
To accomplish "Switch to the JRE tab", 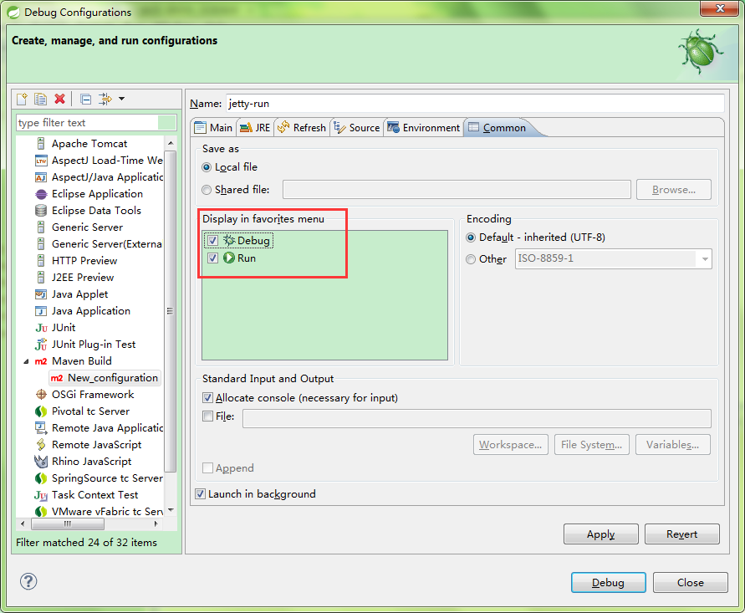I will click(255, 128).
